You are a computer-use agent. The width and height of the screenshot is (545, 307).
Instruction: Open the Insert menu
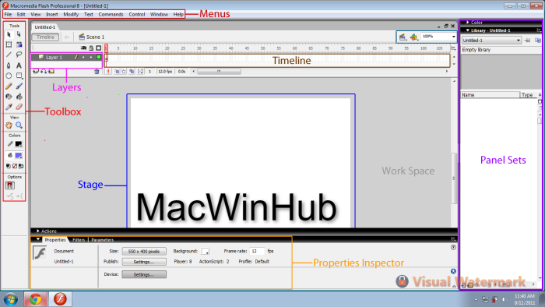(x=52, y=14)
